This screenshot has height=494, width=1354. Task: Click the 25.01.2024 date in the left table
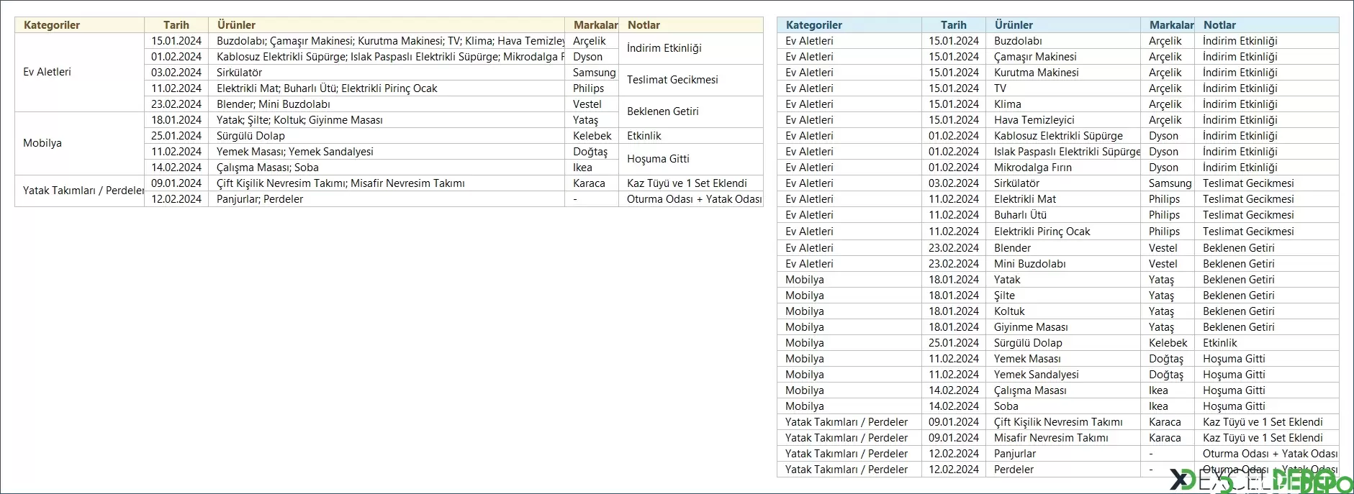tap(176, 136)
